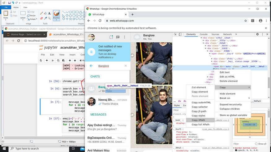This screenshot has height=152, width=271.
Task: Toggle DevTools device toolbar
Action: click(180, 34)
